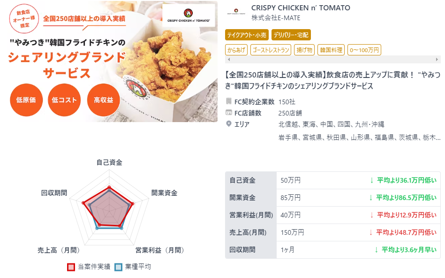The height and width of the screenshot is (278, 445).
Task: Click the map pin icon beside エリア
Action: click(x=229, y=124)
